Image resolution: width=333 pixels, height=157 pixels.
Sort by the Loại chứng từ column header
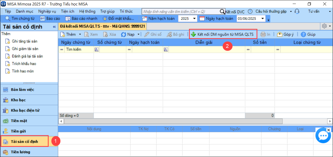tap(307, 42)
